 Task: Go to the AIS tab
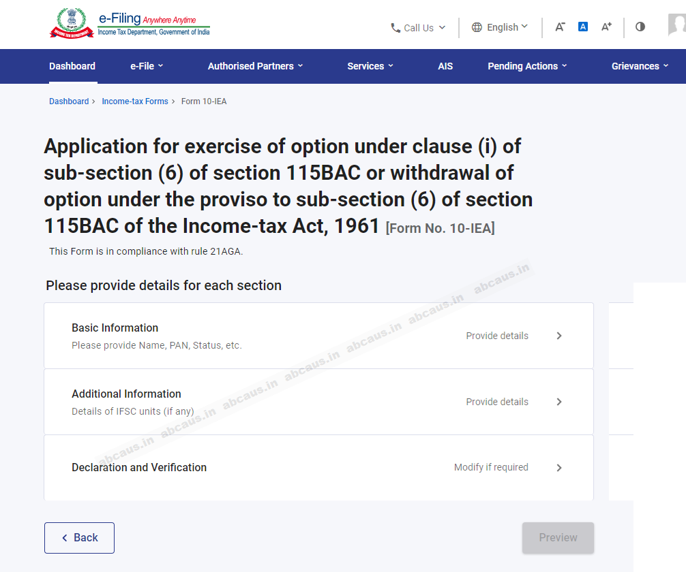coord(445,66)
